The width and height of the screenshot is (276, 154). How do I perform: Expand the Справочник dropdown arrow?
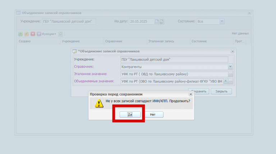(230, 67)
